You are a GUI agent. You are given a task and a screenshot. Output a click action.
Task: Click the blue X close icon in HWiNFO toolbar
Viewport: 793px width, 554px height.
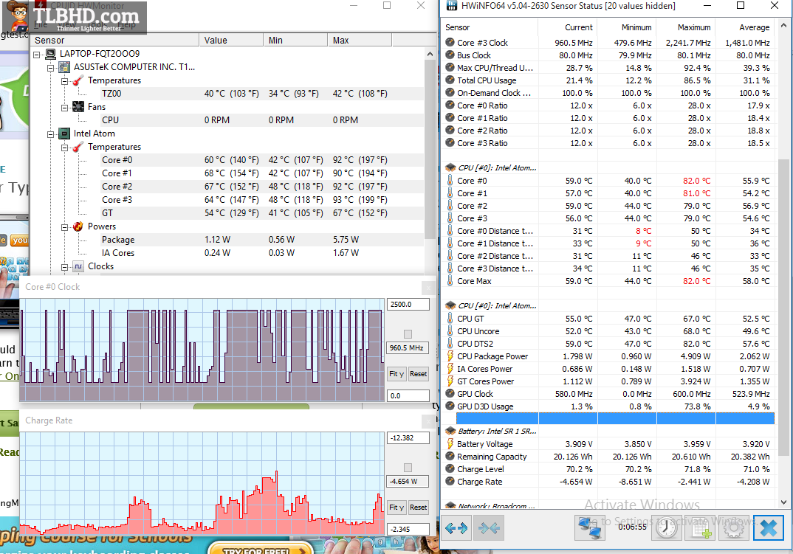point(768,527)
